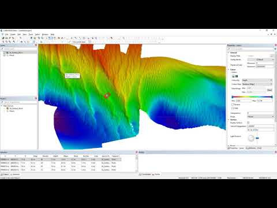Screen dimensions: 277x208
Task: Switch to the Profile tab
Action: click(156, 174)
